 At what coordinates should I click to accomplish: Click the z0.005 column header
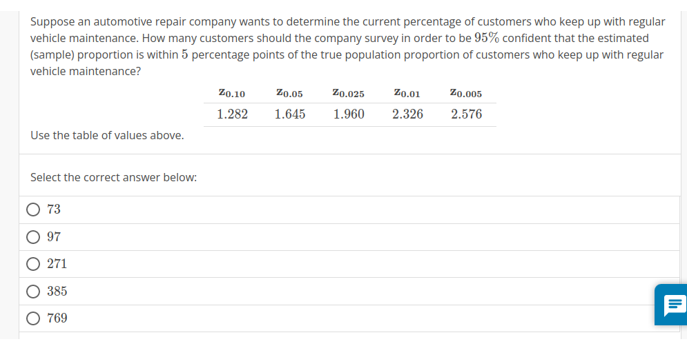click(466, 93)
